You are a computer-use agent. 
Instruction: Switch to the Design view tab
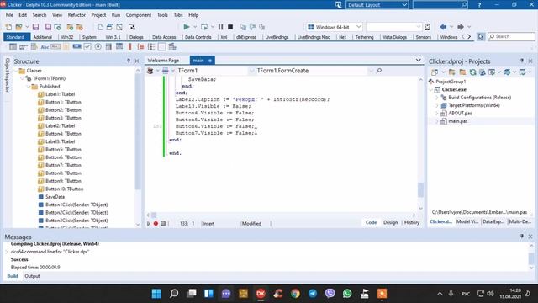click(390, 222)
